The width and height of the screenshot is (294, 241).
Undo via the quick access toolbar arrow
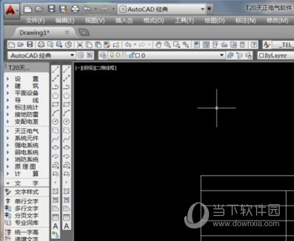click(87, 9)
